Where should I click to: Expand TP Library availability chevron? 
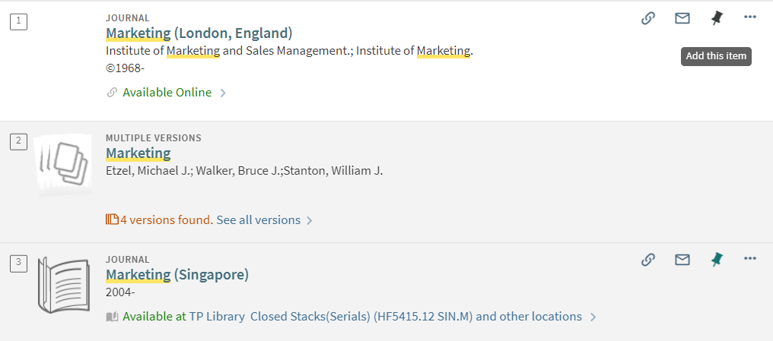tap(593, 317)
